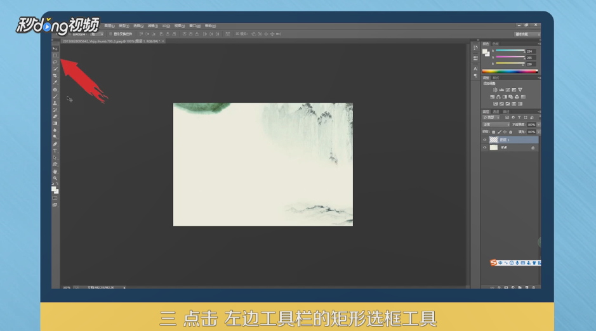Add Vibrance triangle adjustment icon
596x331 pixels.
pos(520,90)
